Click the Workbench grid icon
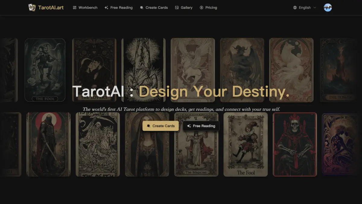The height and width of the screenshot is (204, 362). [75, 8]
